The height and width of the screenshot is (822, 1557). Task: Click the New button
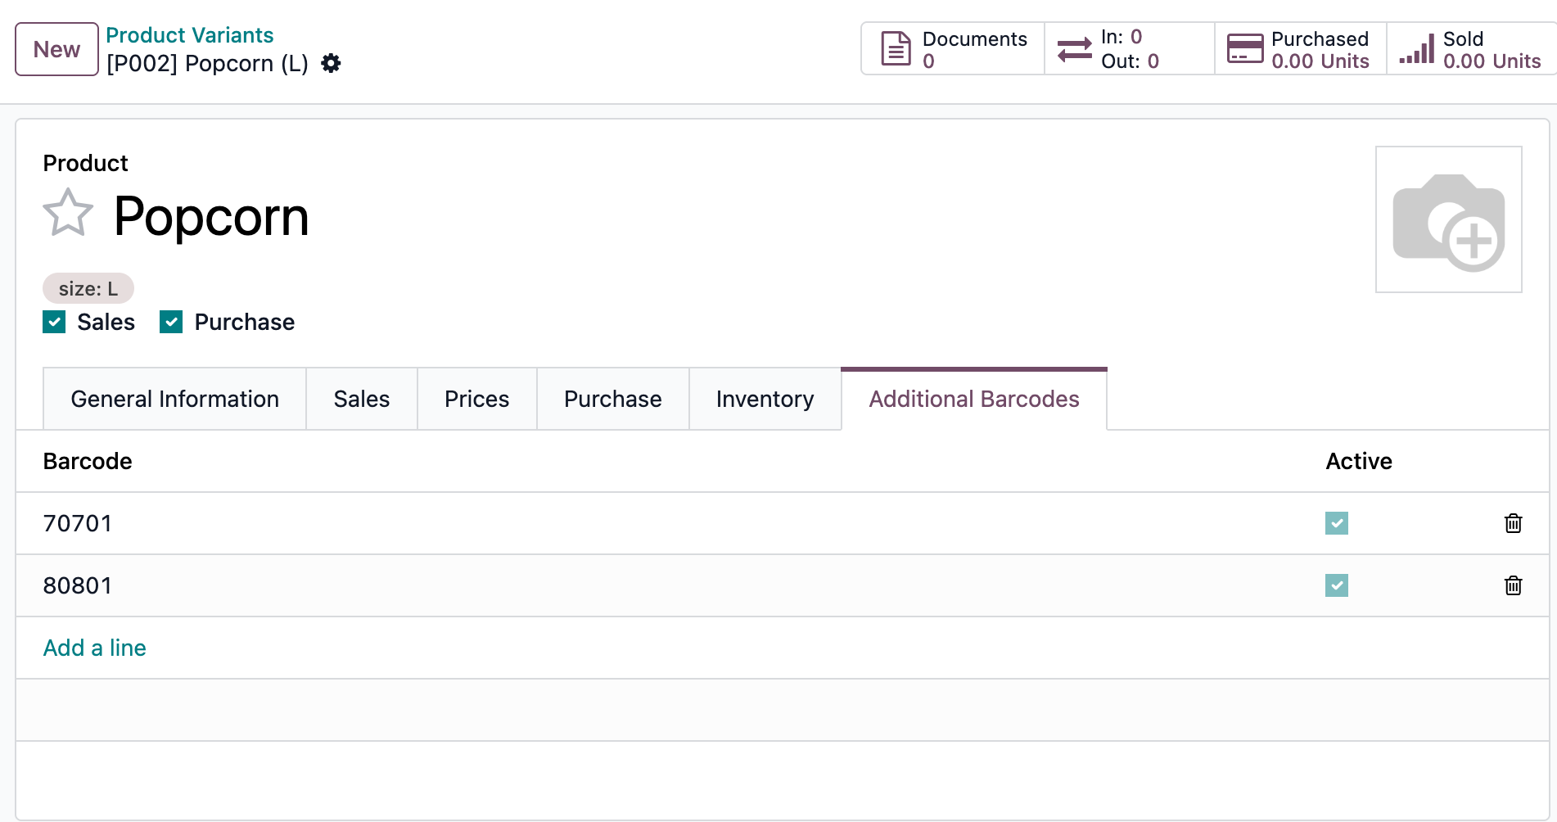(56, 49)
